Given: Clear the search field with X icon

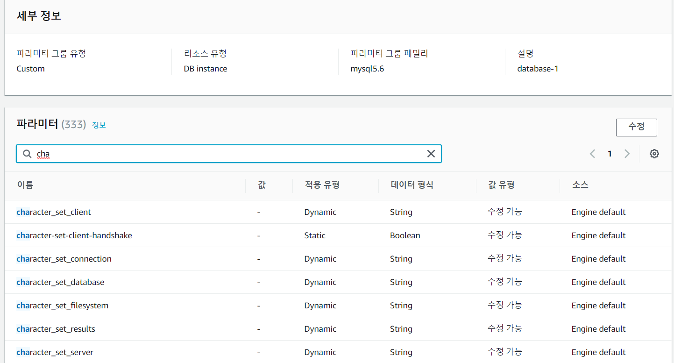Looking at the screenshot, I should click(x=431, y=154).
